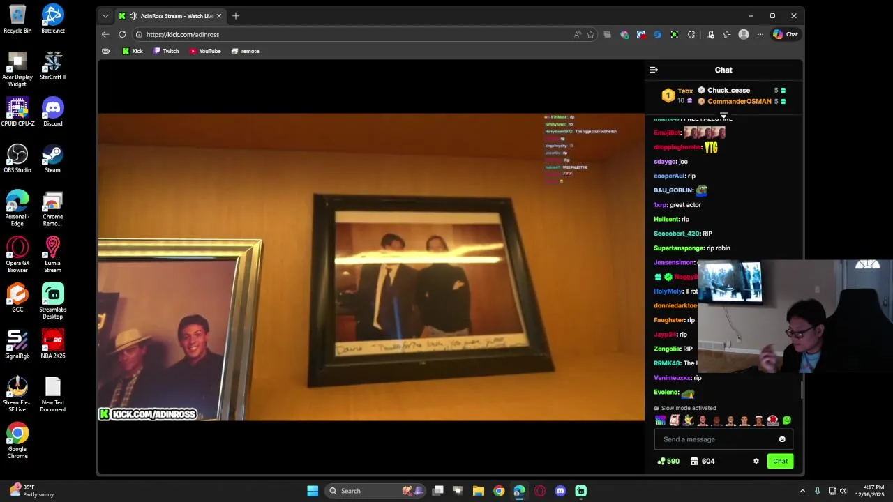Open the Copilot Chat sidebar button
This screenshot has width=893, height=502.
point(786,34)
